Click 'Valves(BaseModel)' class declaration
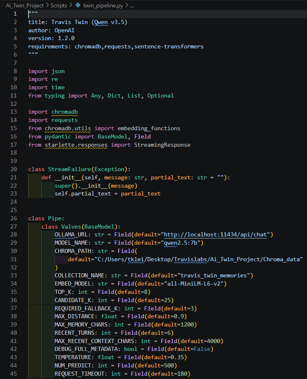This screenshot has width=307, height=379. pos(89,226)
